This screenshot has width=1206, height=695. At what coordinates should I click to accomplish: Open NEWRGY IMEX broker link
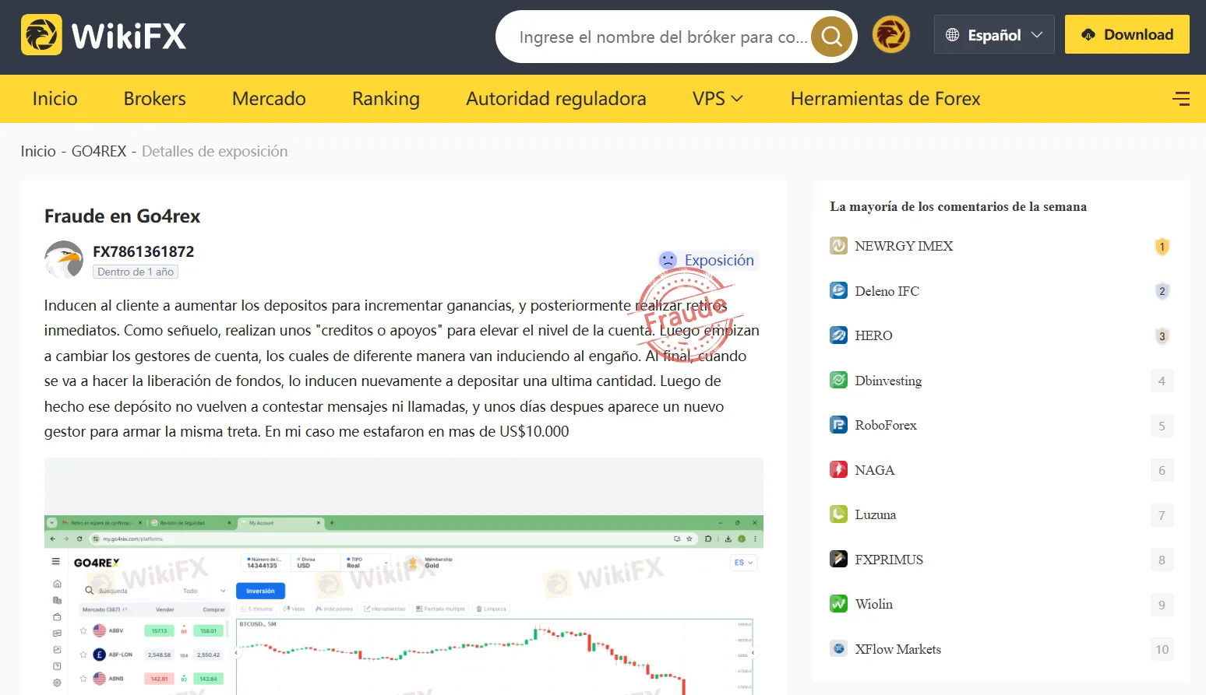click(904, 246)
